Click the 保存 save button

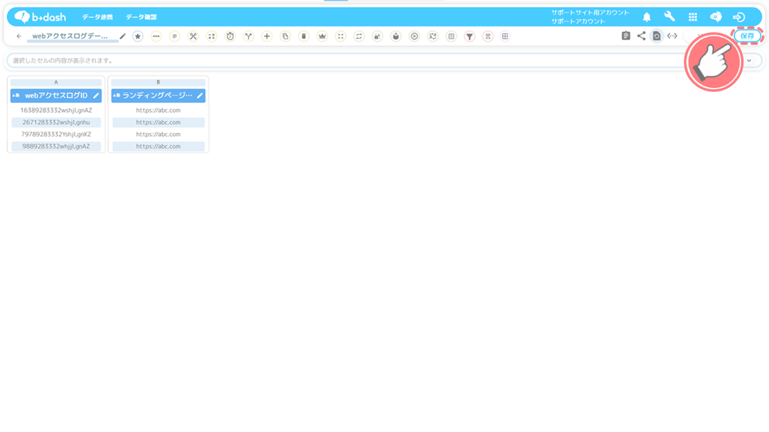(747, 36)
